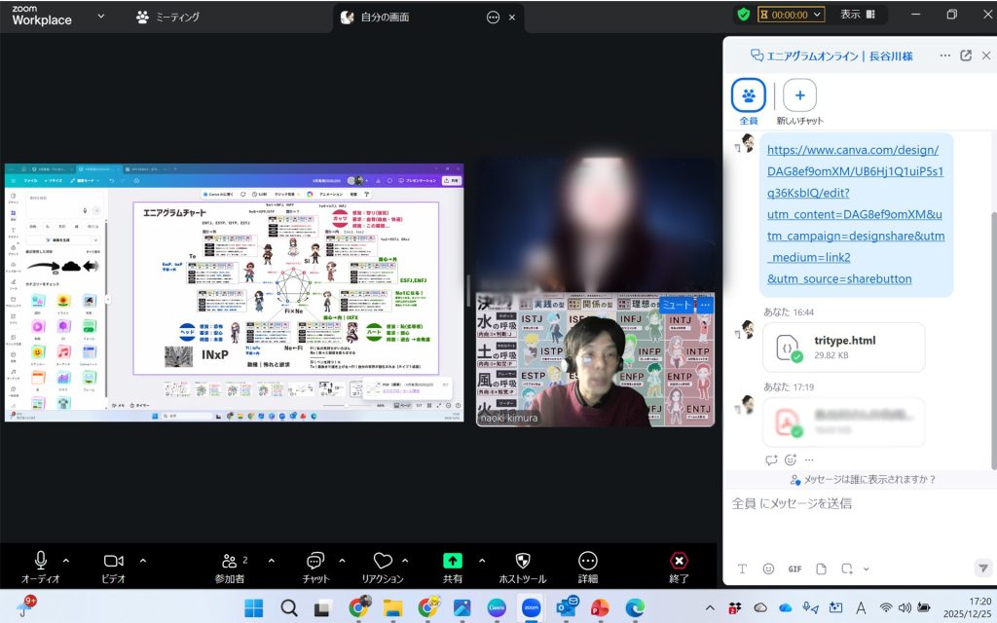Open the emoji picker in chat composer
Screen dimensions: 997x623
click(x=768, y=568)
